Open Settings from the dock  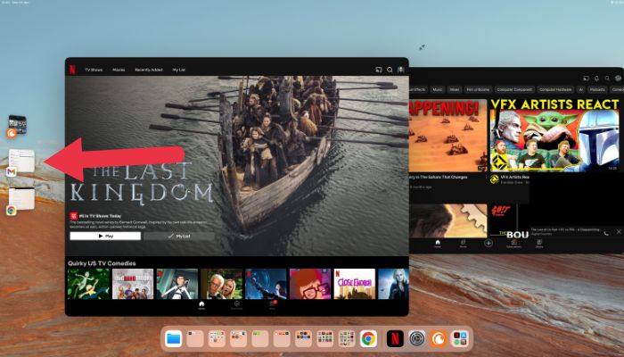(416, 338)
